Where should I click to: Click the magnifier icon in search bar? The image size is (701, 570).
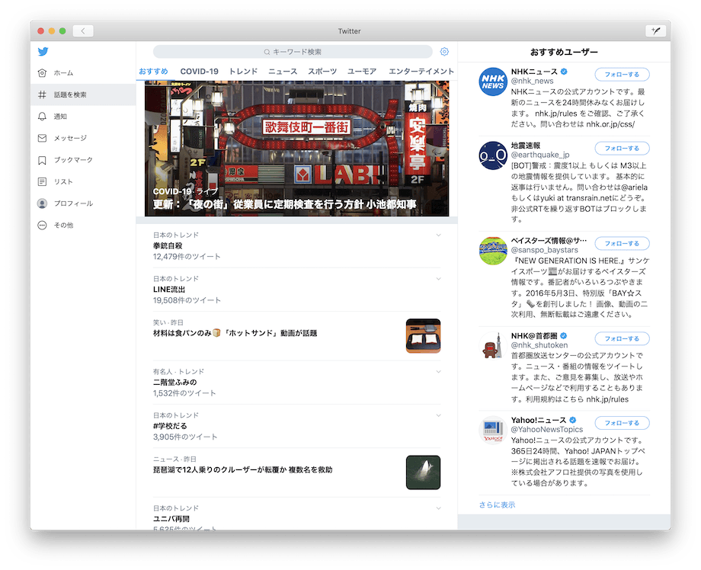[267, 52]
